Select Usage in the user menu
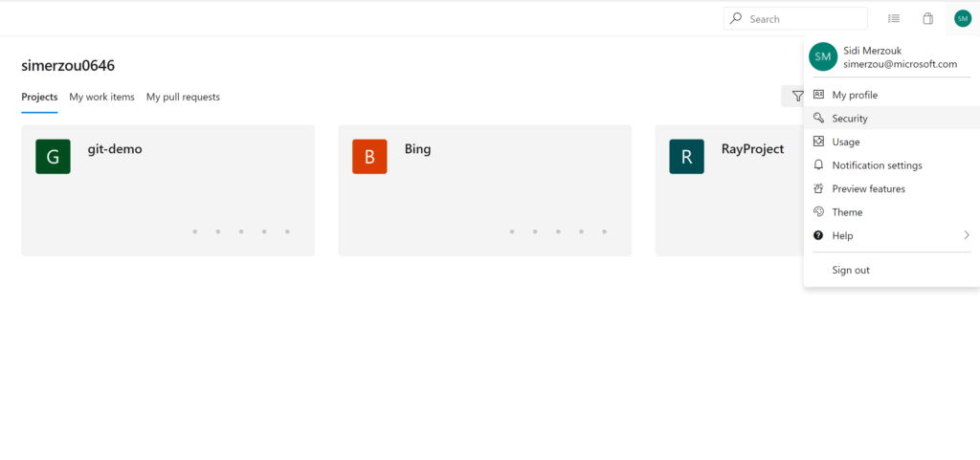The height and width of the screenshot is (460, 980). pos(846,142)
